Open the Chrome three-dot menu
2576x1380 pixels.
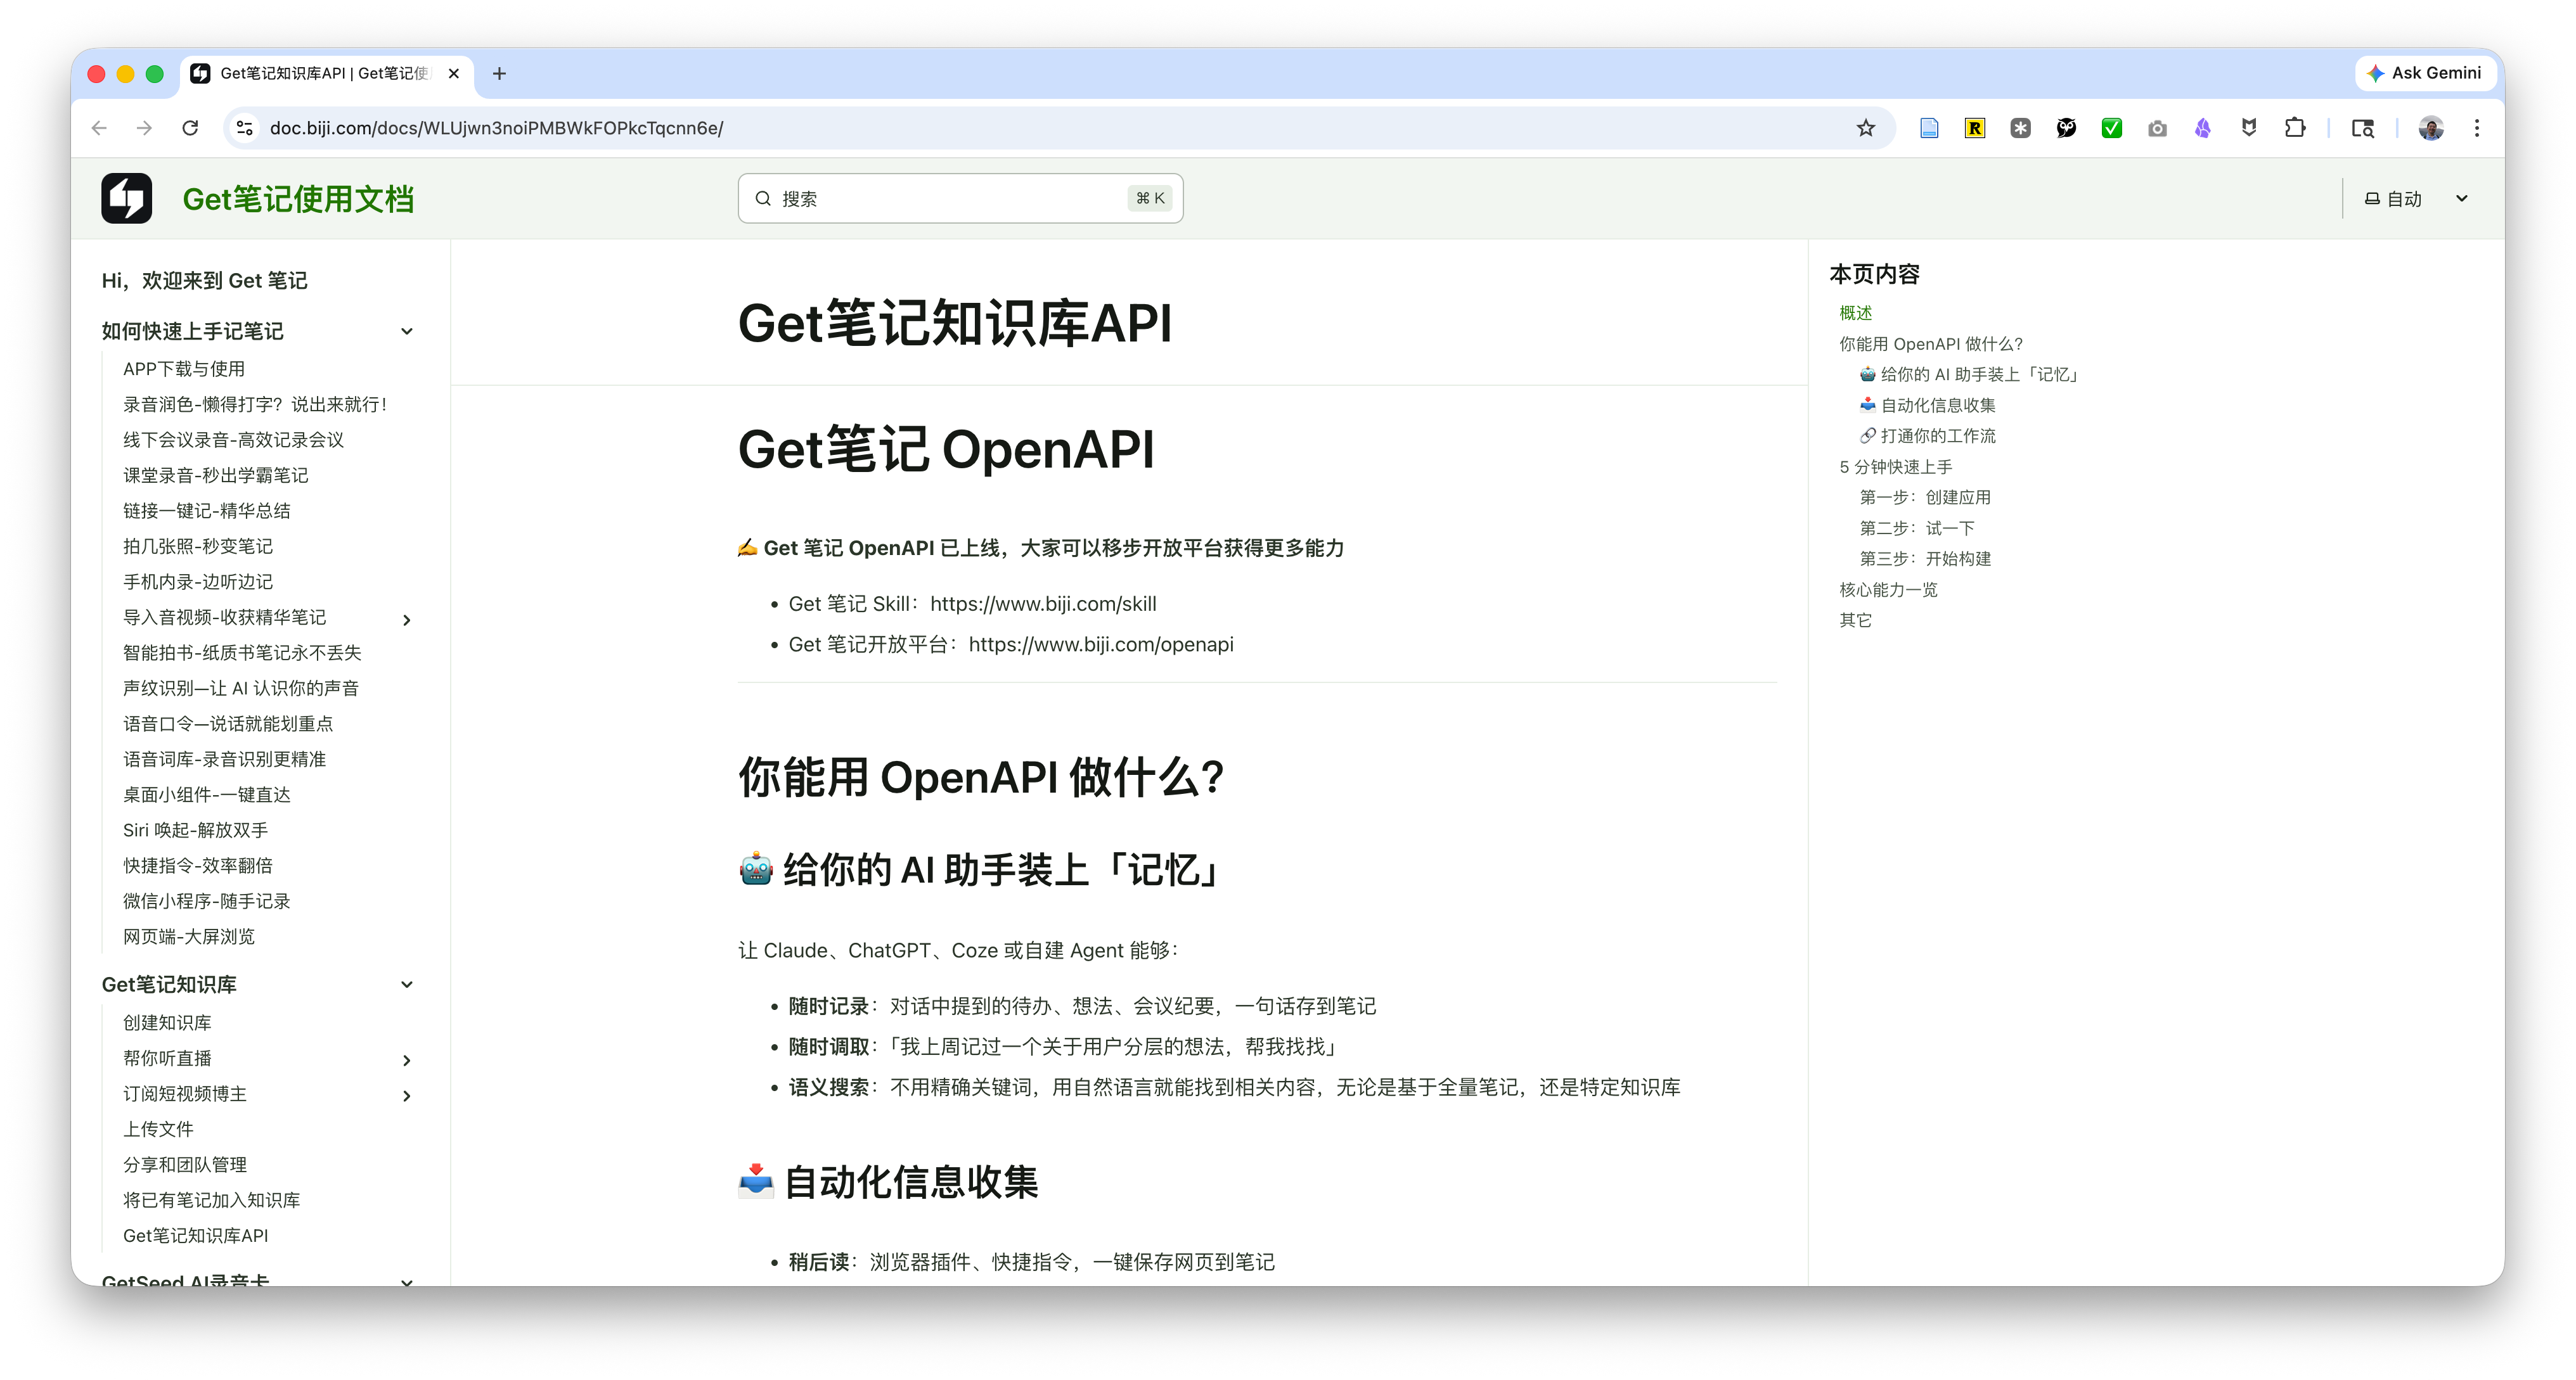(2477, 128)
